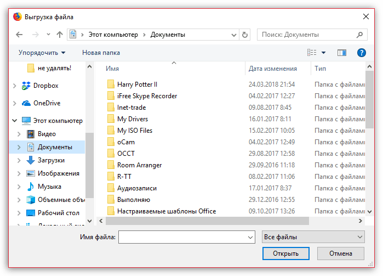Select Этот компьютер in the tree
Image resolution: width=383 pixels, height=276 pixels.
coord(52,121)
